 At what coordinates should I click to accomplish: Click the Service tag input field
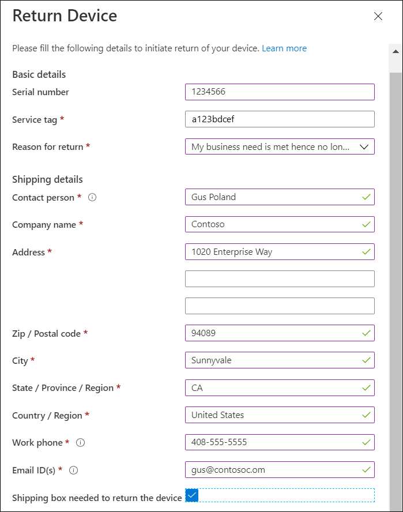click(x=280, y=119)
